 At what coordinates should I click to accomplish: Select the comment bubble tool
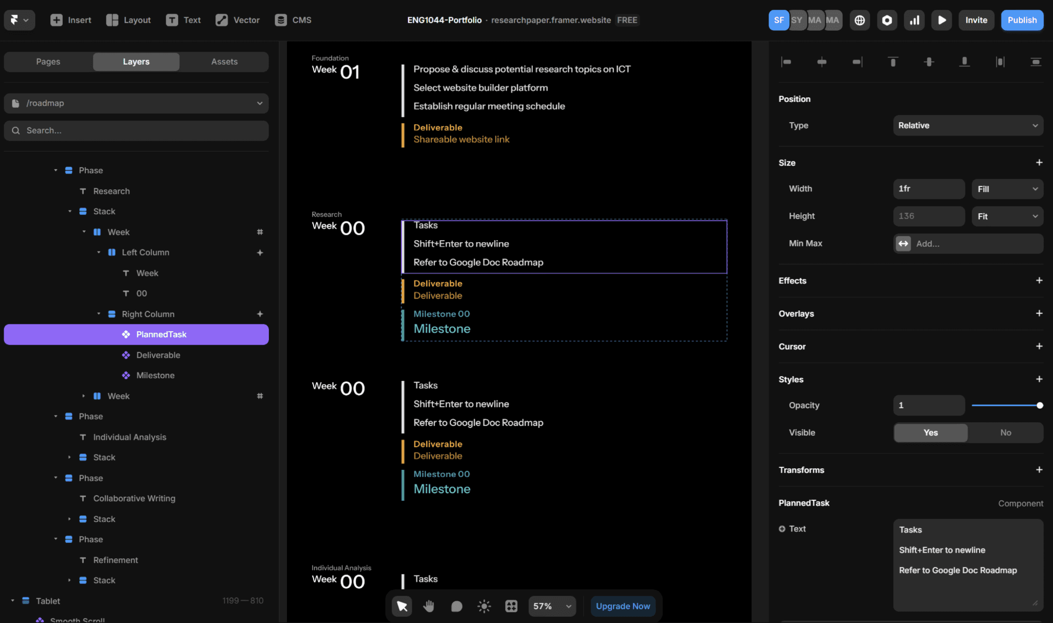coord(456,606)
